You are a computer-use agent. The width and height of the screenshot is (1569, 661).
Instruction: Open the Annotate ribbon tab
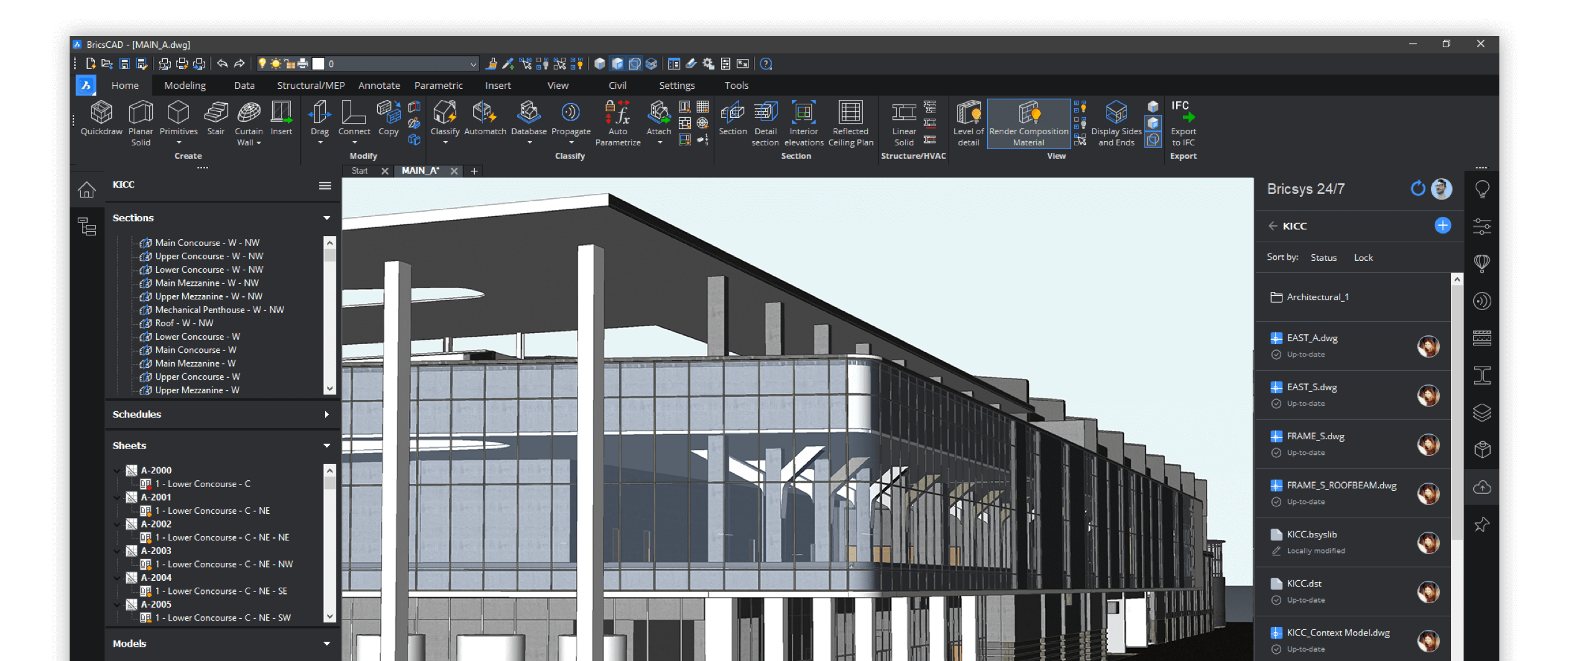point(379,85)
